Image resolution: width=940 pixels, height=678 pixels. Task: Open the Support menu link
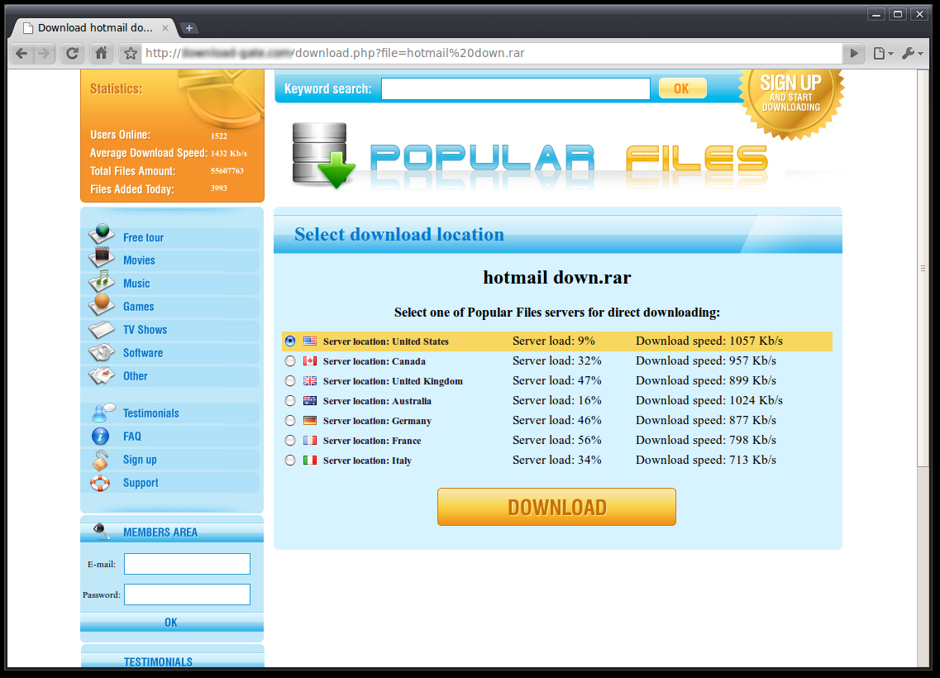[x=141, y=483]
